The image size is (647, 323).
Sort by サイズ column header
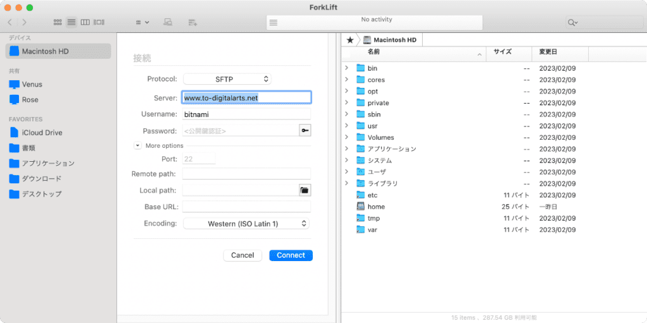click(x=509, y=53)
